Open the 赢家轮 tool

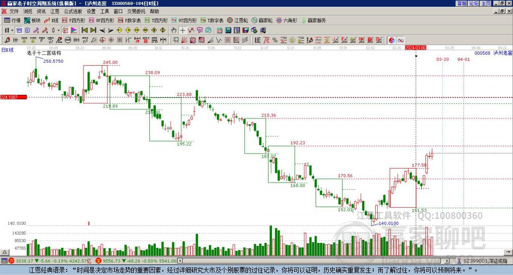[262, 20]
